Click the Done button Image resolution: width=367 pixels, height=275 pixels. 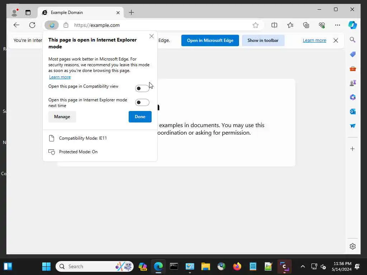tap(140, 117)
